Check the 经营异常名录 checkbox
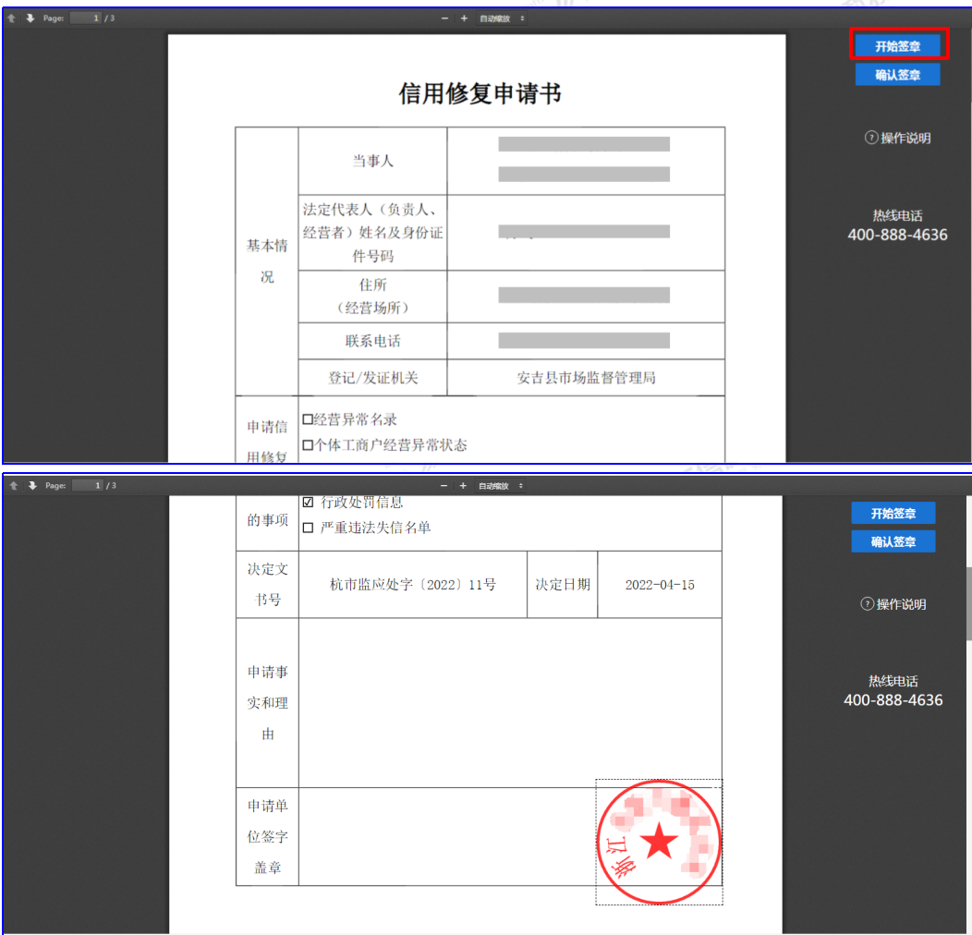The width and height of the screenshot is (972, 935). pos(308,419)
